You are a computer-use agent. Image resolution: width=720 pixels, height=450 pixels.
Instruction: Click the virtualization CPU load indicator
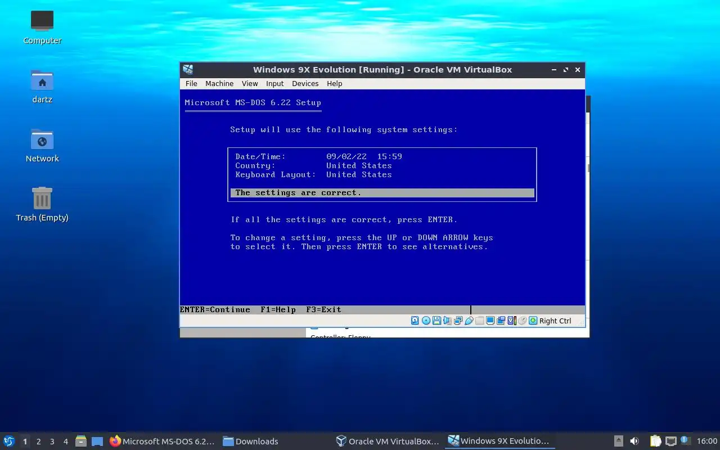click(x=511, y=321)
